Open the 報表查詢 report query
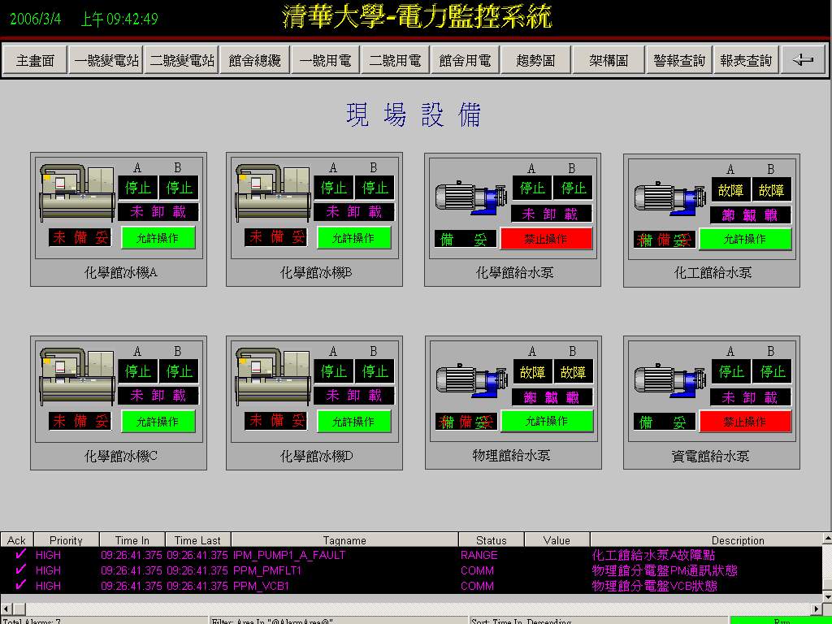 tap(746, 60)
